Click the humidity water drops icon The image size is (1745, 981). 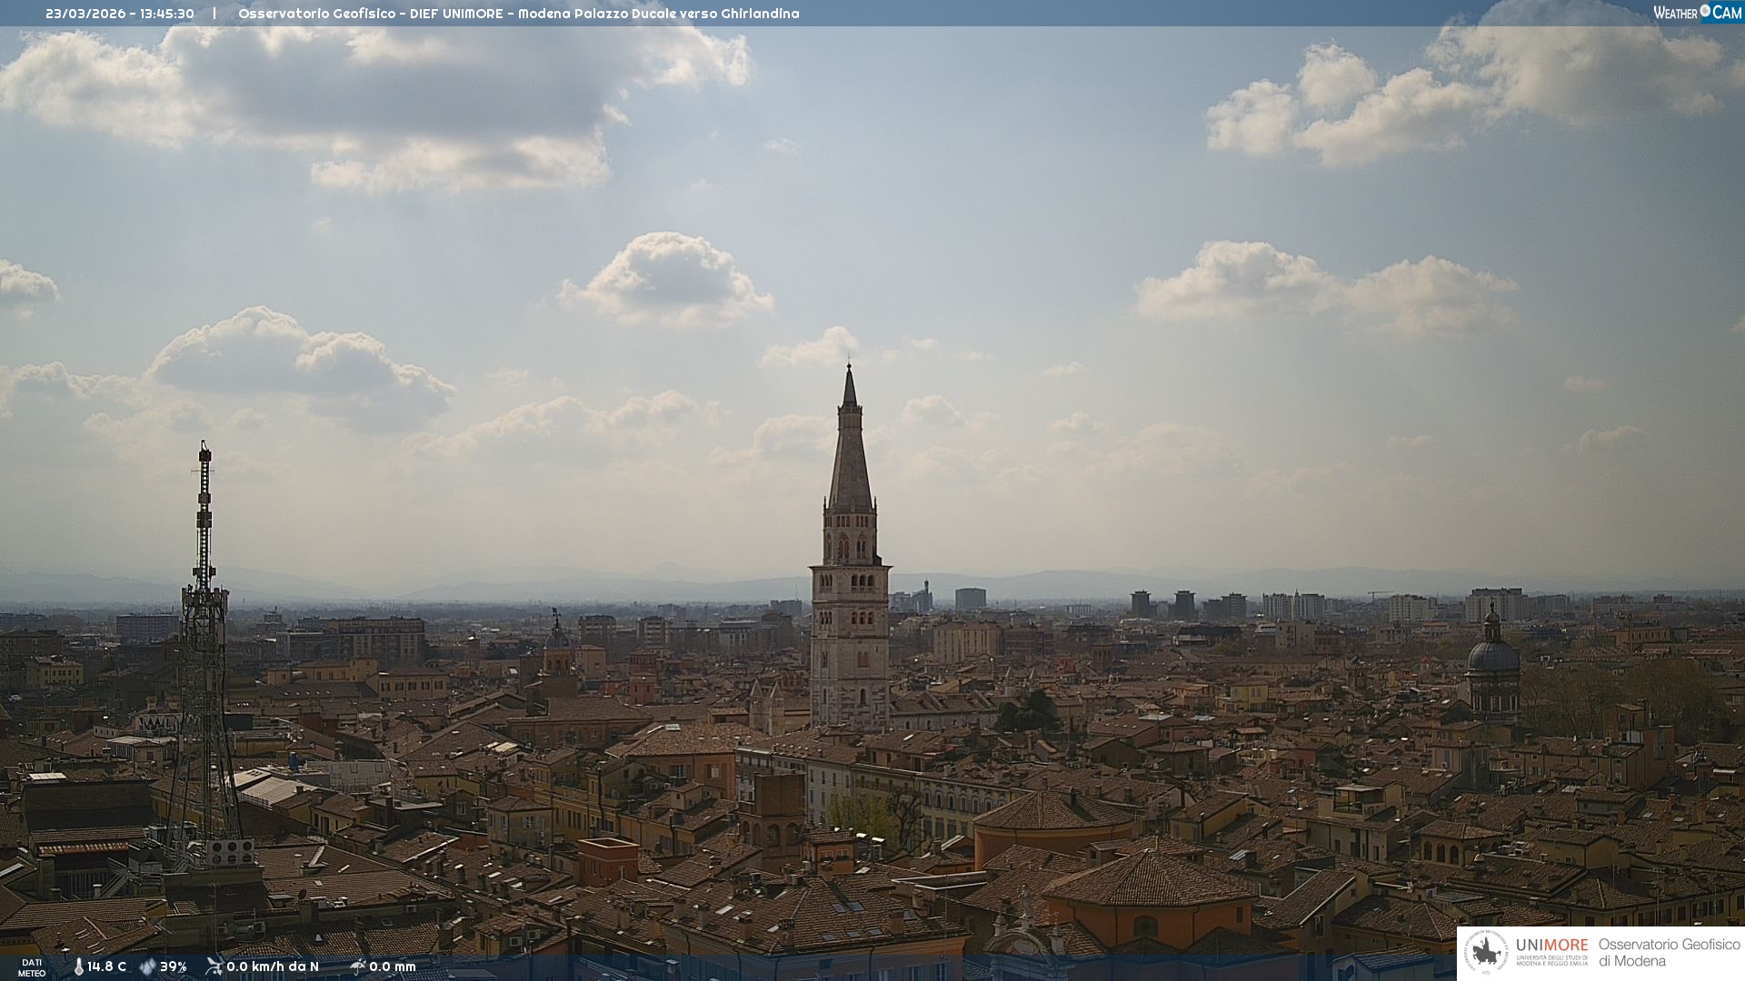coord(147,966)
